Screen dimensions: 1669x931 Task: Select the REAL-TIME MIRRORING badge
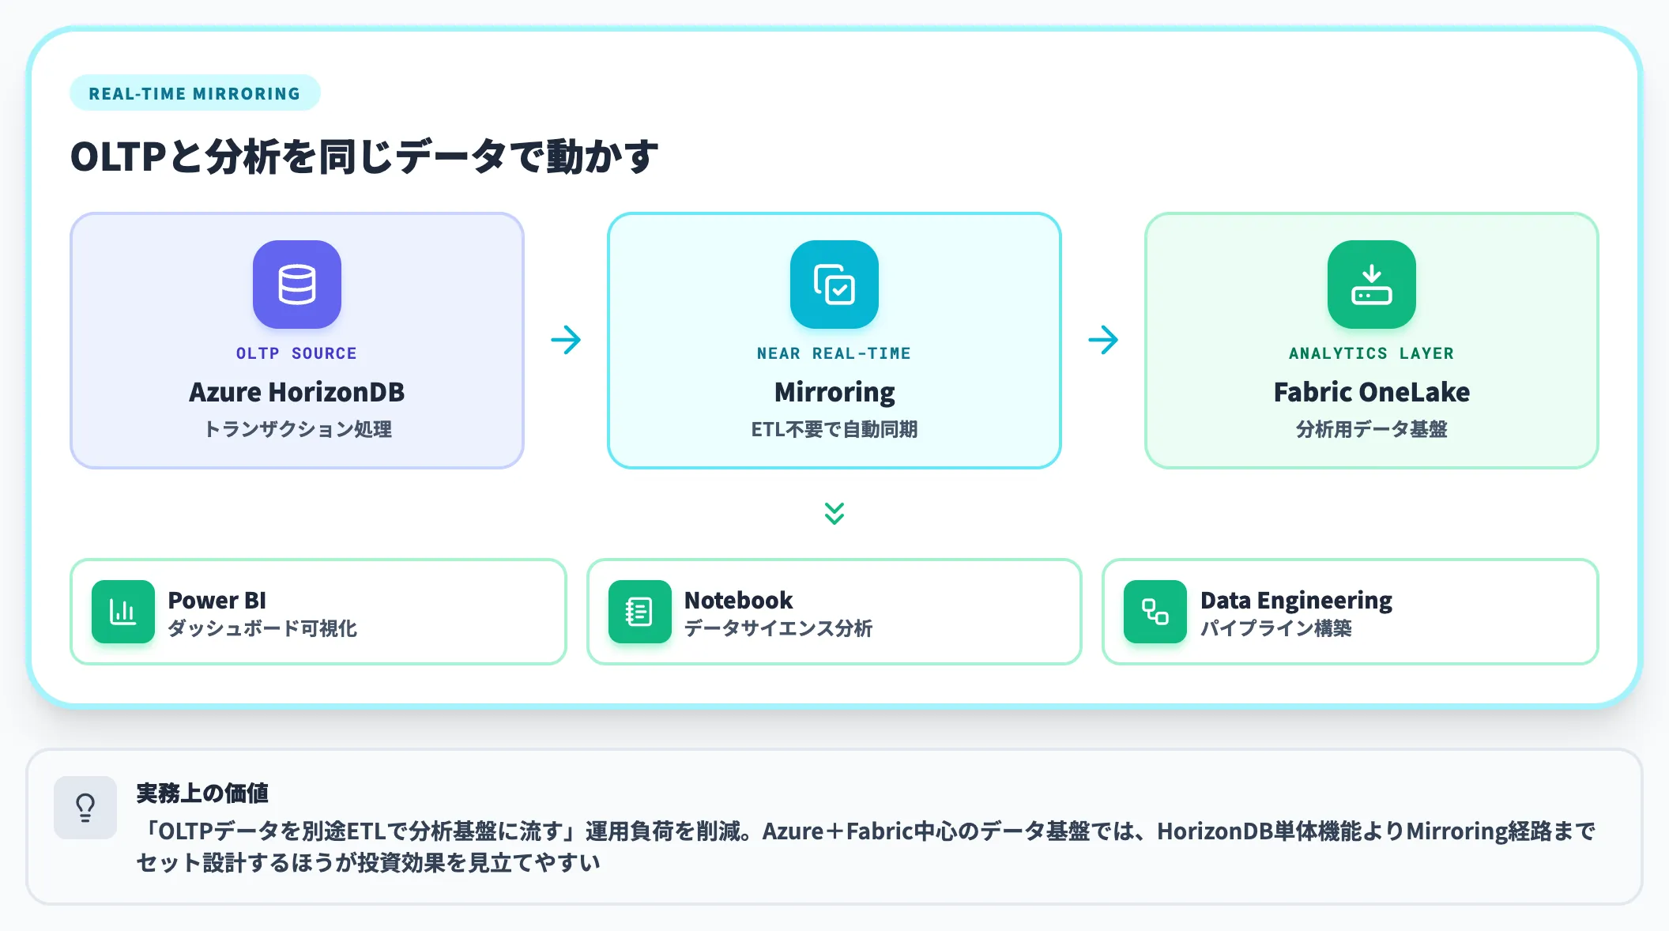click(x=195, y=93)
